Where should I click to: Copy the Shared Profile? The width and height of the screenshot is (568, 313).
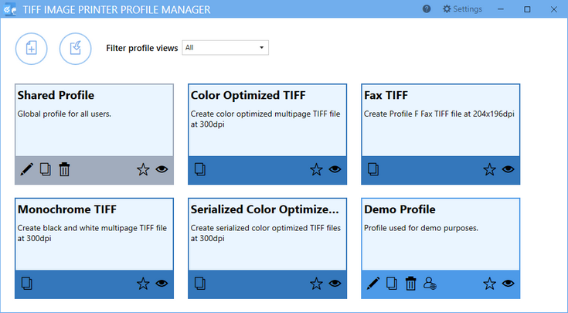coord(46,169)
